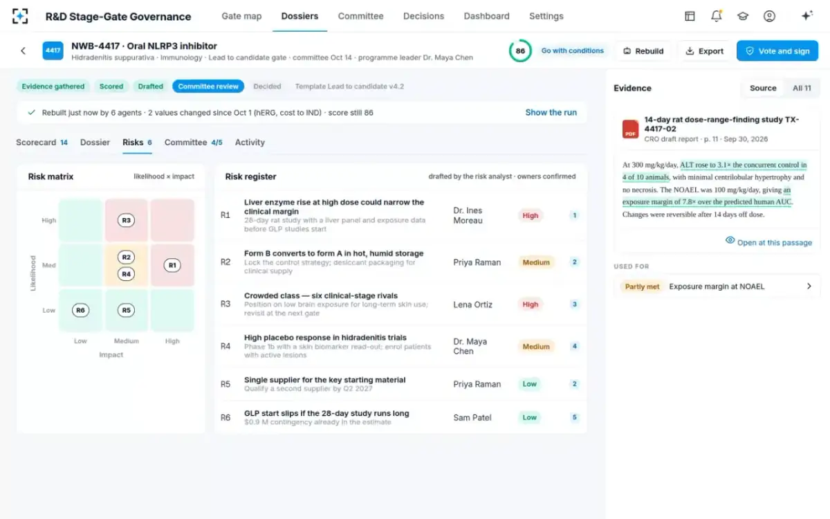Click the graduation cap learning icon
830x519 pixels.
(x=743, y=16)
